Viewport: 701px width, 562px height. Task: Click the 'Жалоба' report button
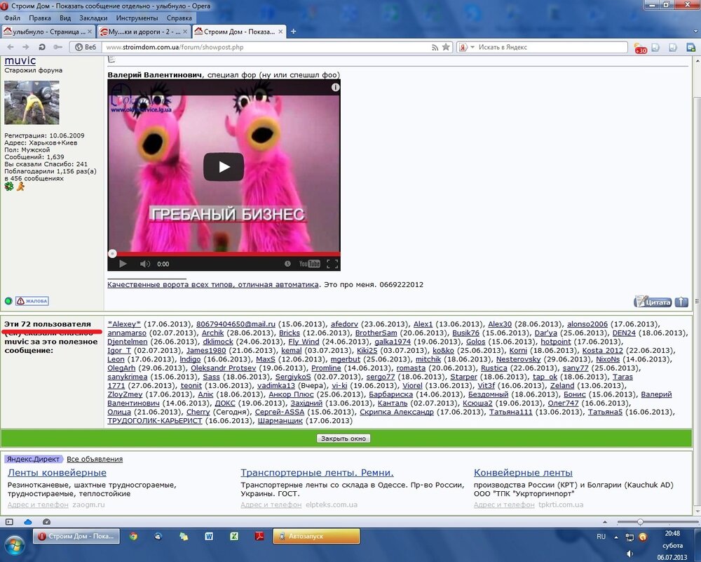[x=32, y=301]
